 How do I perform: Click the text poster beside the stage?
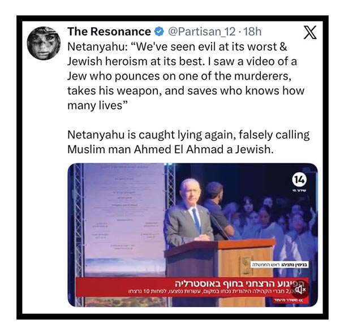(x=123, y=221)
